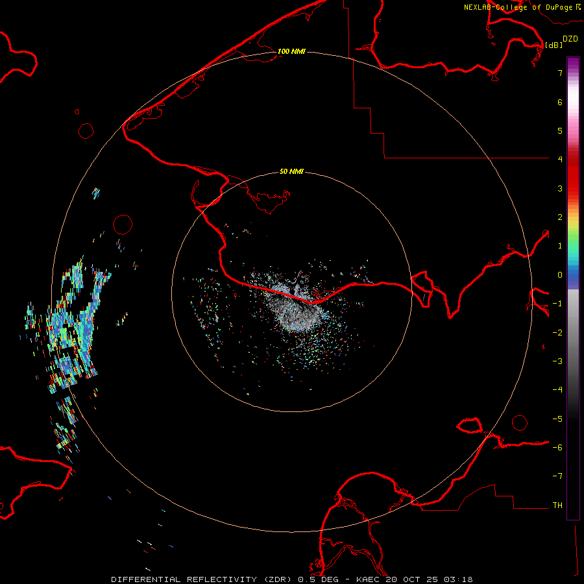This screenshot has height=584, width=584.
Task: Click the 0 value on the color scale
Action: coord(560,275)
